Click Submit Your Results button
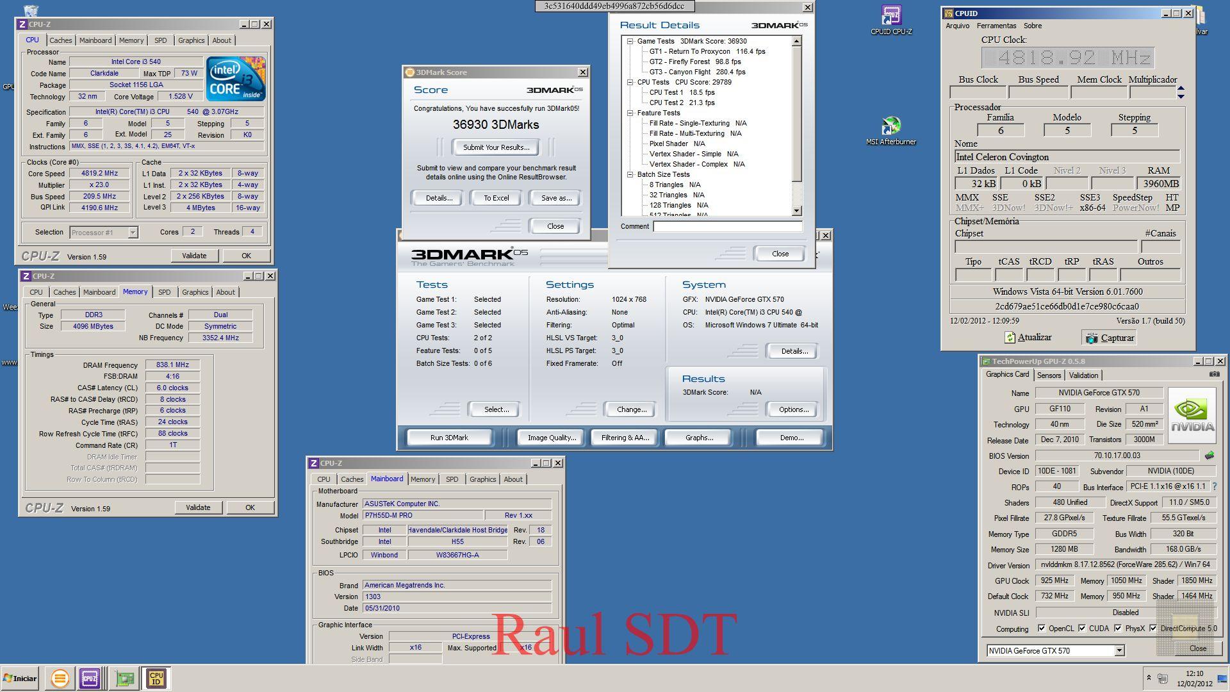 [496, 147]
